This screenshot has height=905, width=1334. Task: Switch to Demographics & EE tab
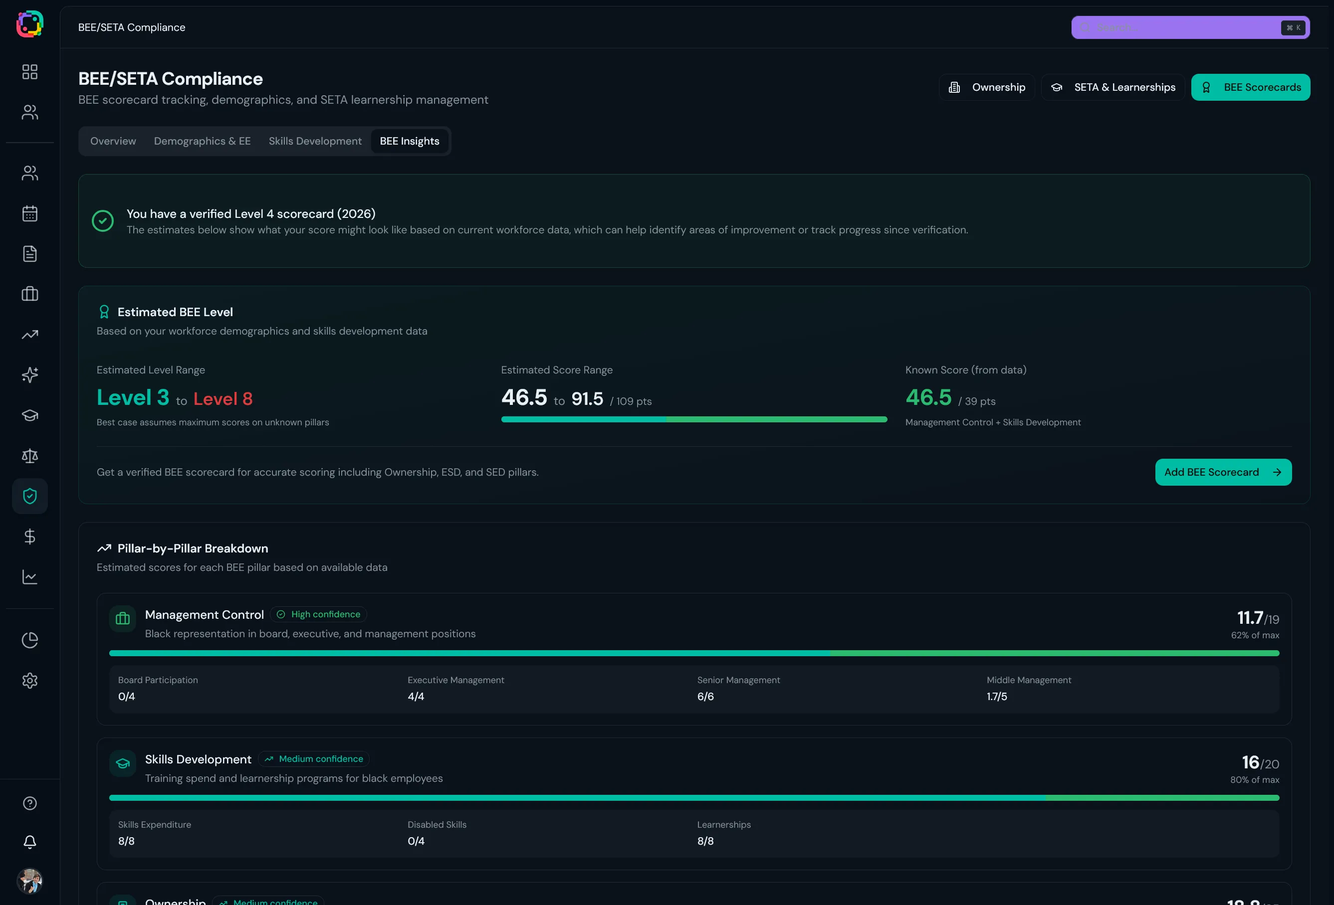[202, 141]
